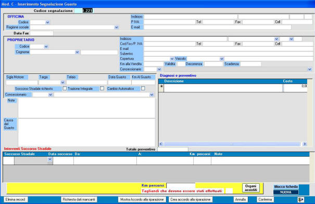Image resolution: width=315 pixels, height=204 pixels.
Task: Click the Officina E-mail field
Action: click(218, 27)
